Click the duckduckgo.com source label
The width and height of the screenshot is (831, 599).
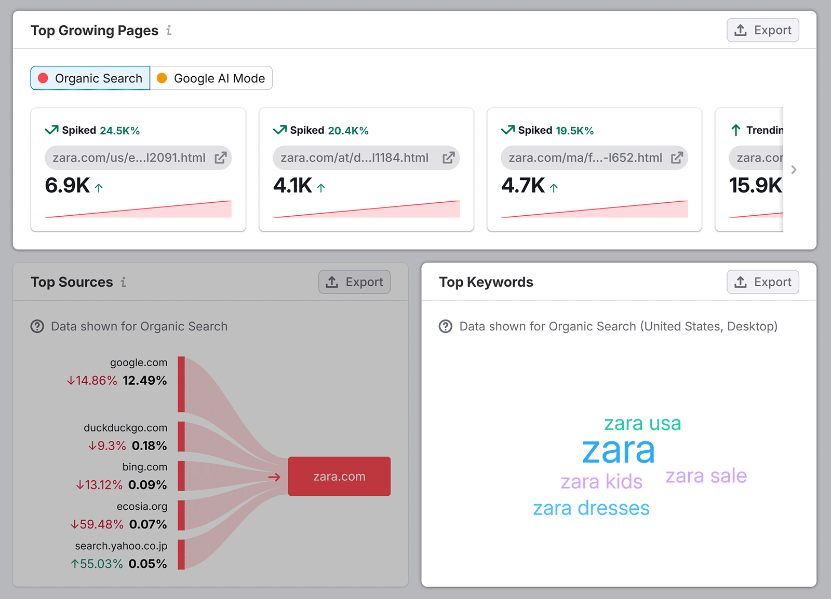tap(126, 428)
